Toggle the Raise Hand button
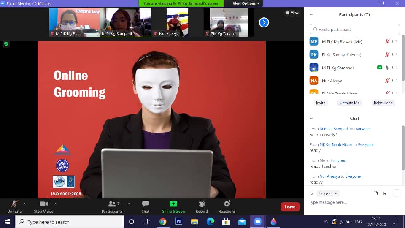The image size is (405, 228). click(383, 103)
